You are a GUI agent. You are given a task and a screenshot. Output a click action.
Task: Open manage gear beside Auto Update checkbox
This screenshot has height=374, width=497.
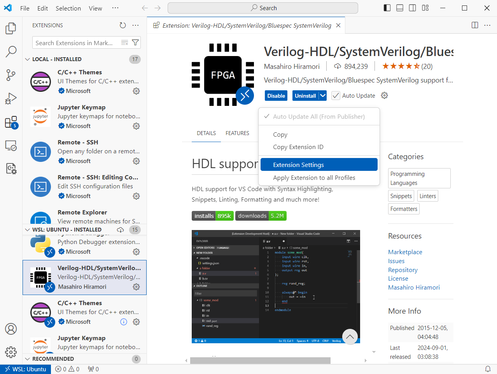pyautogui.click(x=384, y=95)
